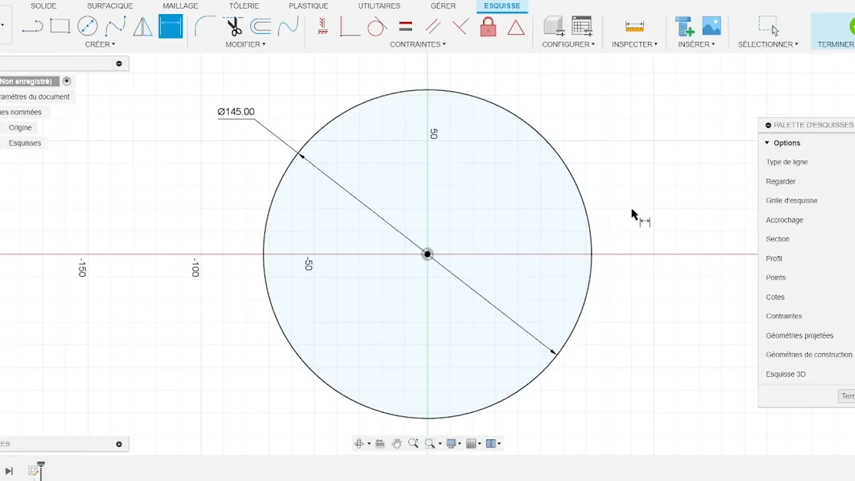Viewport: 855px width, 481px height.
Task: Open the MODIFIER dropdown menu
Action: [x=245, y=44]
